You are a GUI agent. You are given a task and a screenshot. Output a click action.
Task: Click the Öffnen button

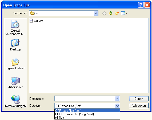coord(139,99)
